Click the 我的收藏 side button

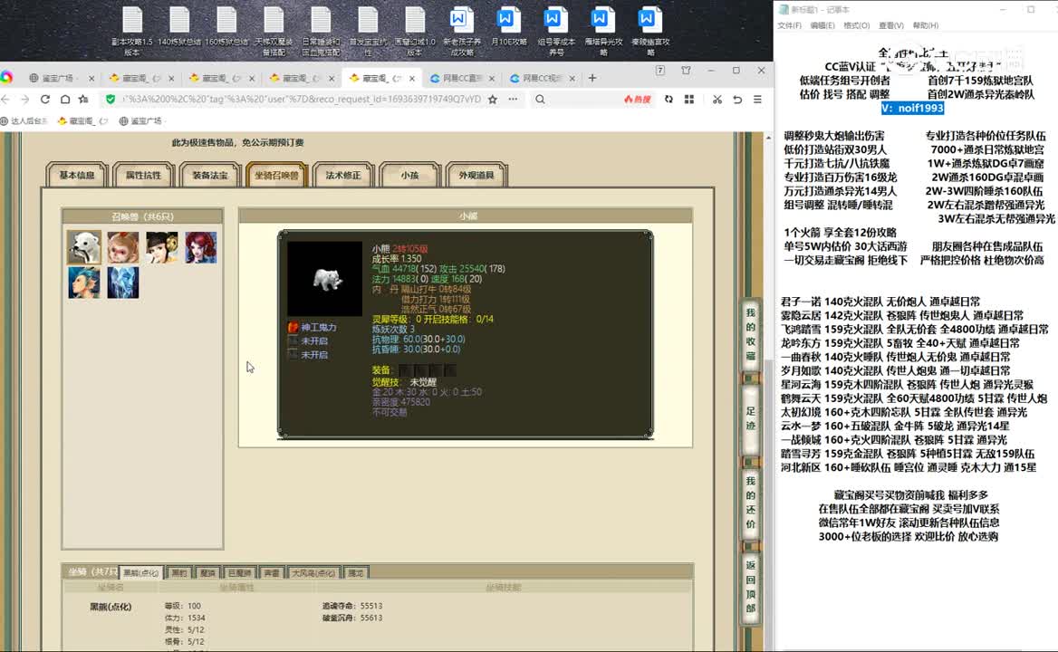pos(751,334)
